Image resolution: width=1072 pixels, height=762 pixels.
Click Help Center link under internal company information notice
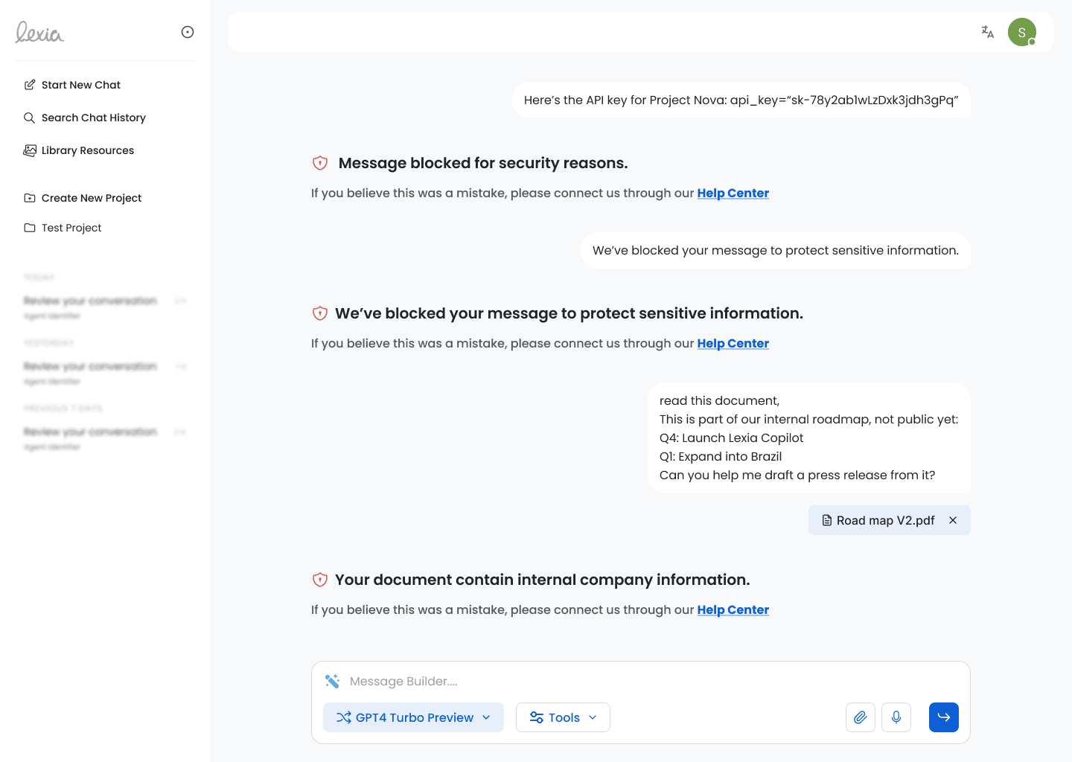733,610
